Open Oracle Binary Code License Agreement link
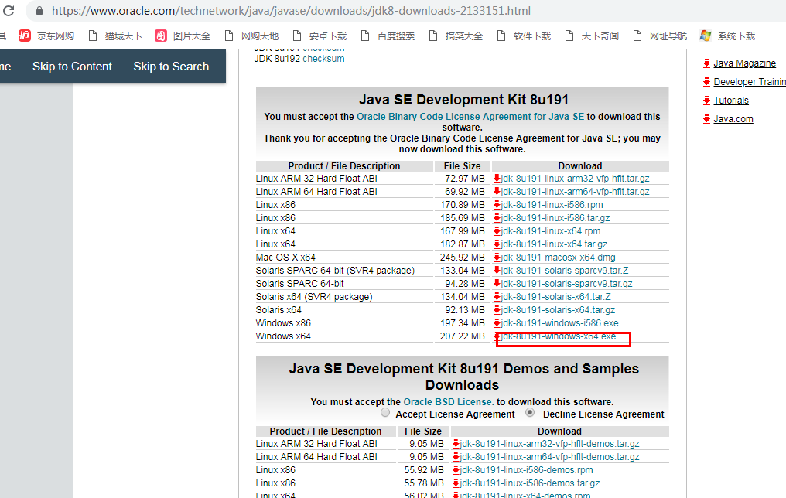Image resolution: width=786 pixels, height=498 pixels. [470, 117]
